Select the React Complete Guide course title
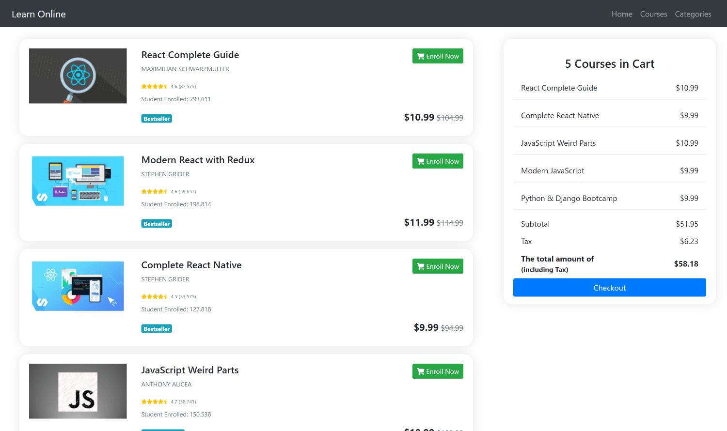This screenshot has width=727, height=431. pos(190,55)
